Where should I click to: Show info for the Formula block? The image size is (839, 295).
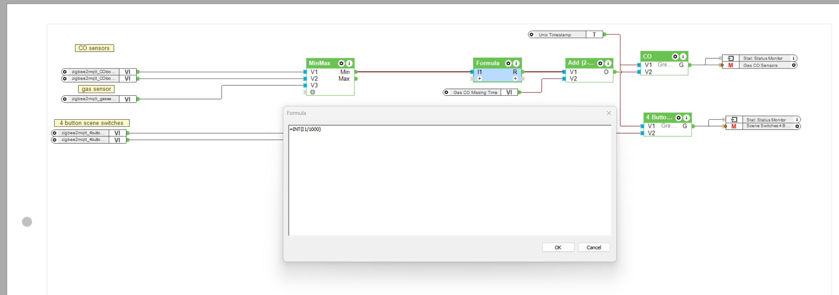(x=516, y=63)
